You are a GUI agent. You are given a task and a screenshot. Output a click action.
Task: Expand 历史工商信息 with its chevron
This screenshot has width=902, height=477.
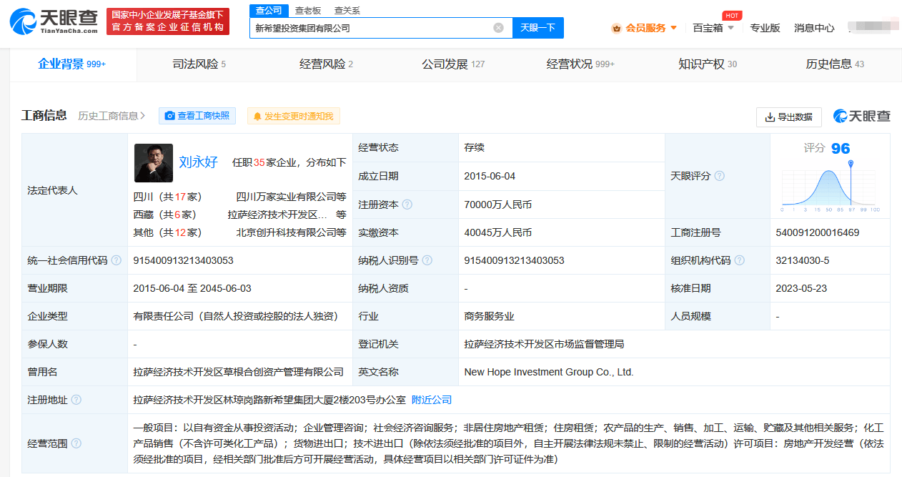tap(111, 115)
